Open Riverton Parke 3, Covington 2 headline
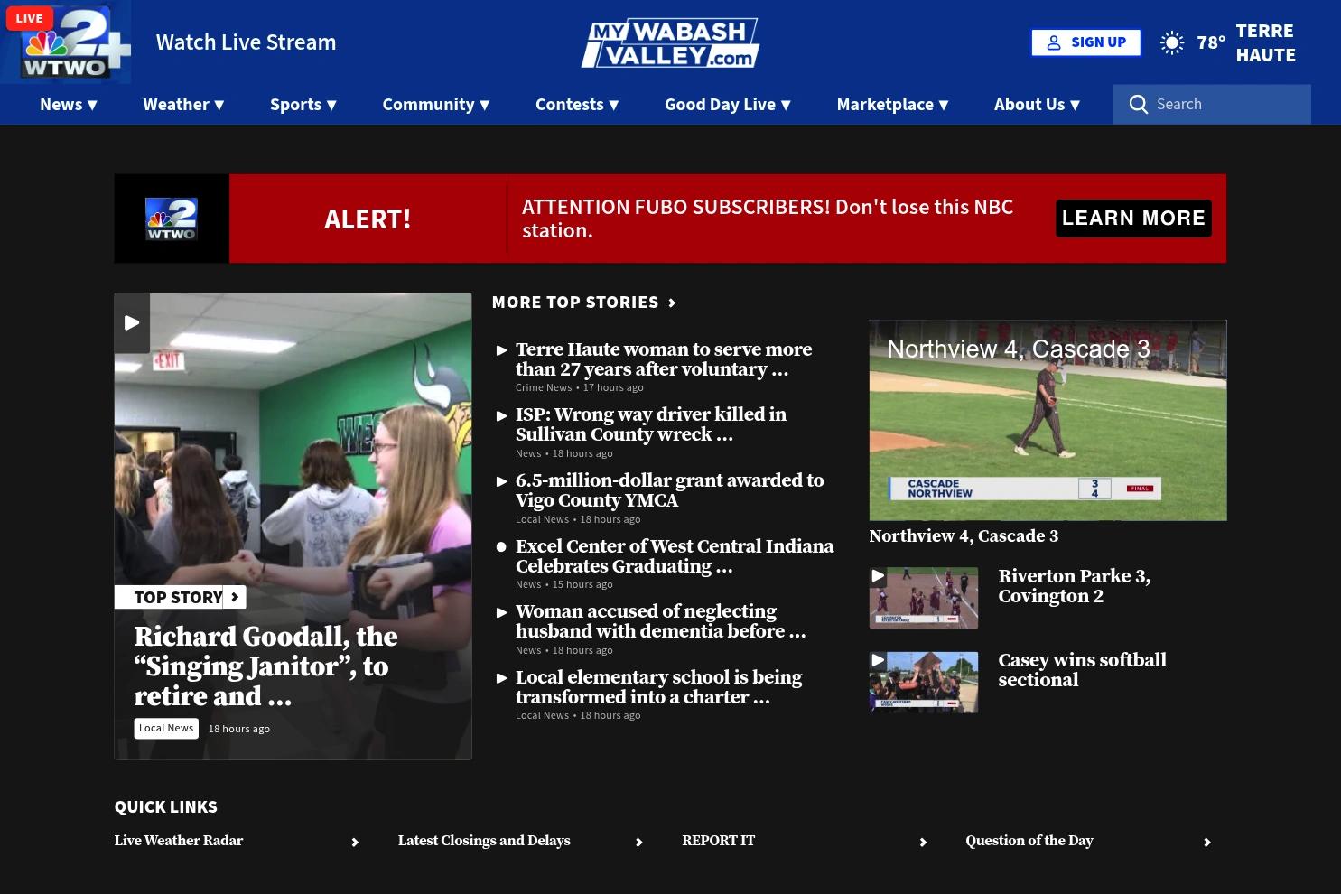The width and height of the screenshot is (1341, 894). point(1074,586)
